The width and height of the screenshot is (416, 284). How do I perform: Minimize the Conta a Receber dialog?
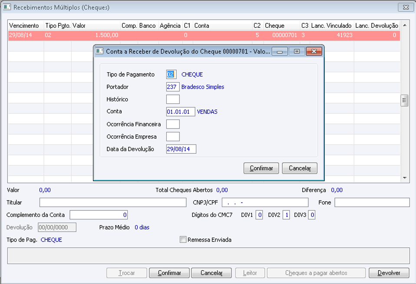pos(280,51)
